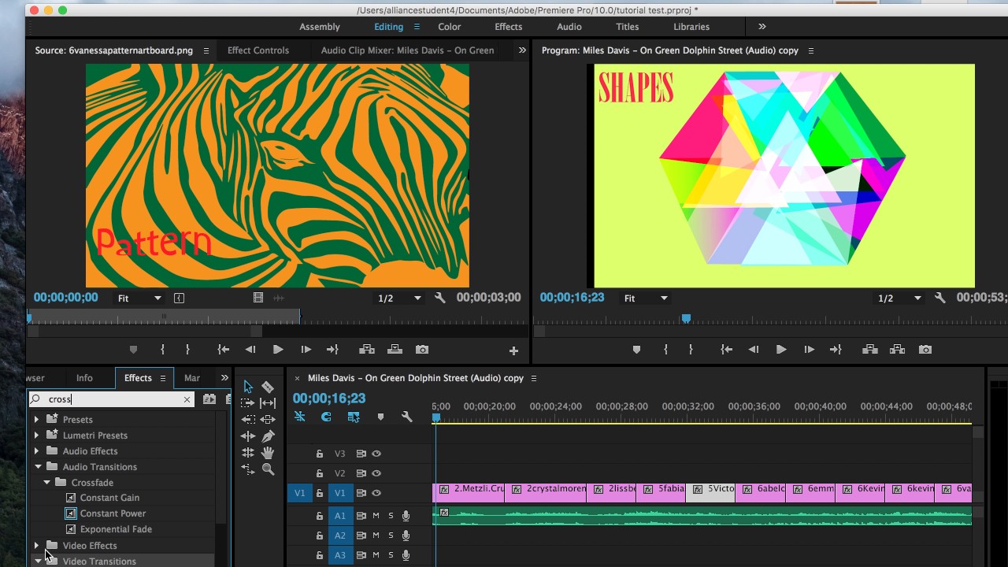Expand the Presets folder

[36, 420]
